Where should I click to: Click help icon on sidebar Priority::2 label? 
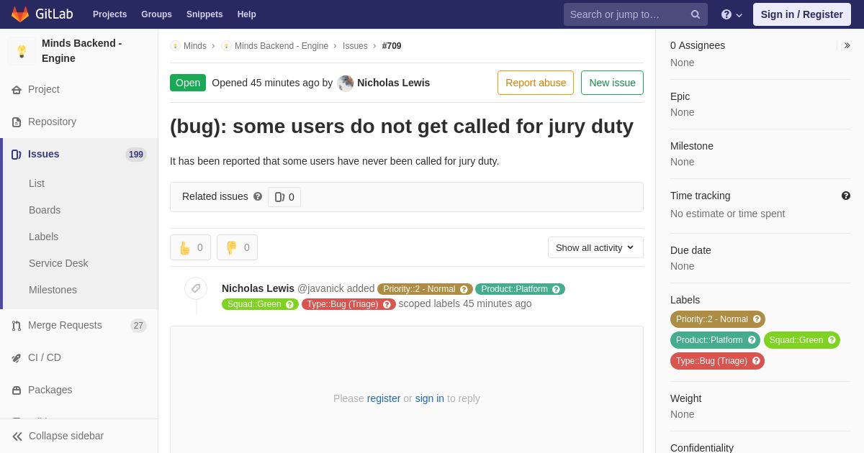[x=757, y=319]
